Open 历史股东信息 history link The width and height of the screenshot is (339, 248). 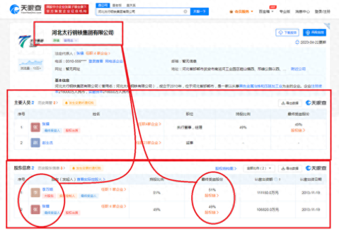pyautogui.click(x=52, y=168)
